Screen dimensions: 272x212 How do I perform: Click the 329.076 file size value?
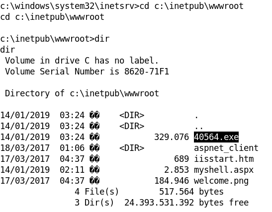[172, 137]
